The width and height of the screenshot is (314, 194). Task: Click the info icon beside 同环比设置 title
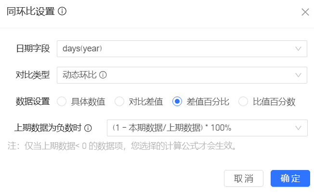point(62,12)
